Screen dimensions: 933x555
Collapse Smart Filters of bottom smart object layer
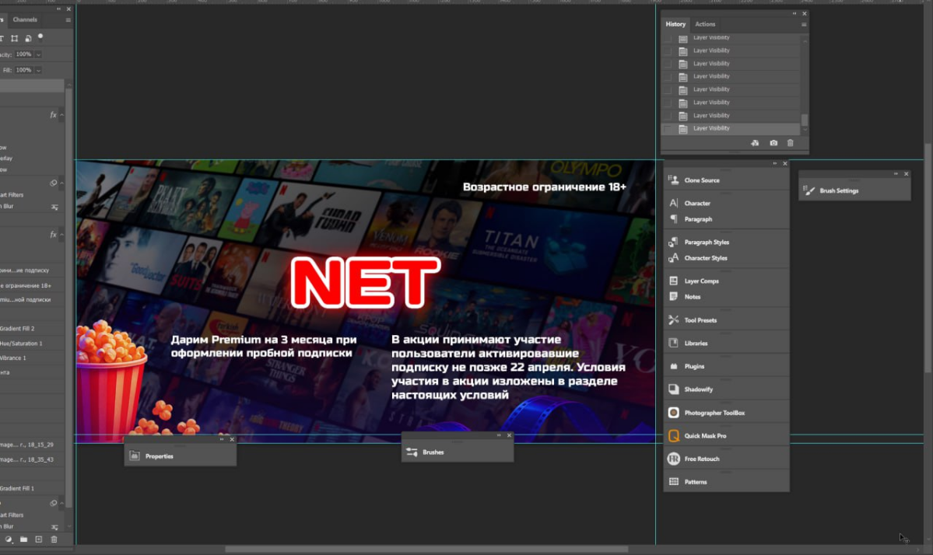pos(62,503)
